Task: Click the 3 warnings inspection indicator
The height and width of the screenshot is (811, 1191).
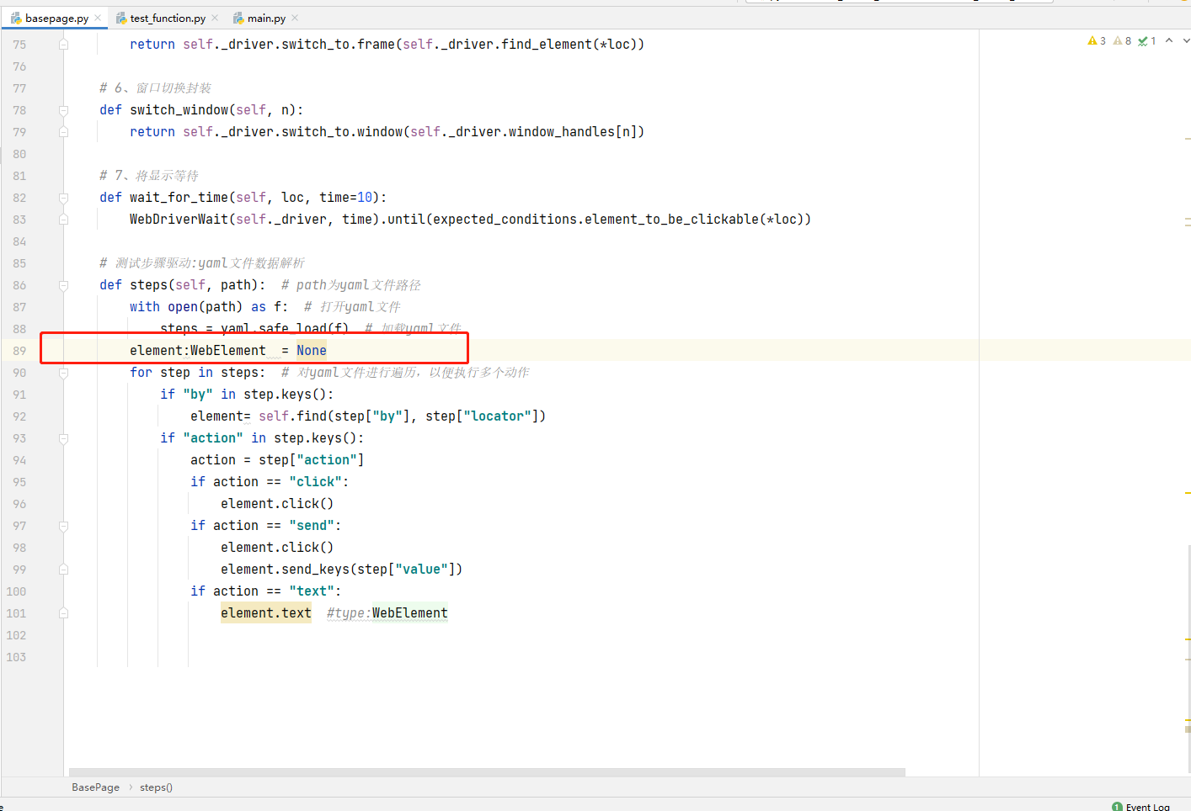Action: point(1097,40)
